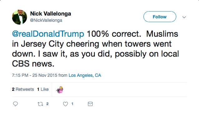
Task: Expand the chevron menu next to Follow
Action: tap(184, 17)
